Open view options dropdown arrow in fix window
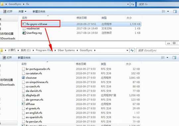179x126 pixels. click(x=168, y=11)
